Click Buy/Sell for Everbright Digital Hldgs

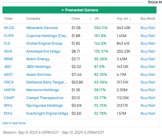[148, 113]
